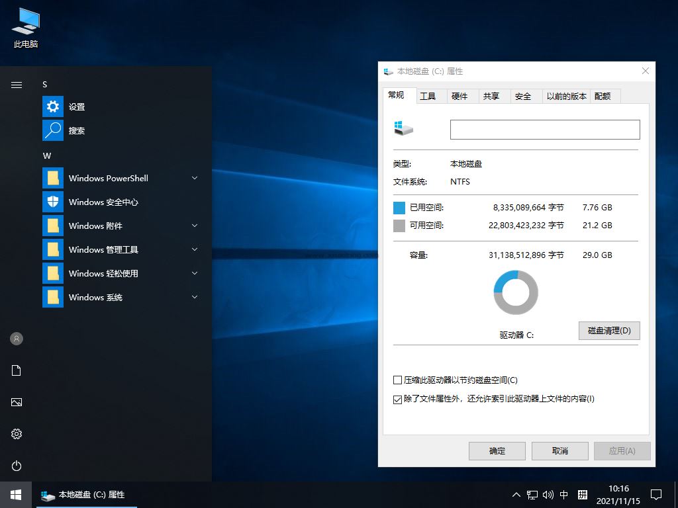Image resolution: width=678 pixels, height=508 pixels.
Task: Switch to the 常规 tab
Action: pos(399,95)
